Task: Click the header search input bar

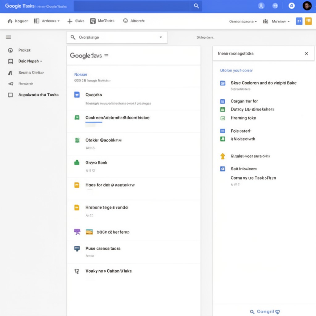Action: 132,6
